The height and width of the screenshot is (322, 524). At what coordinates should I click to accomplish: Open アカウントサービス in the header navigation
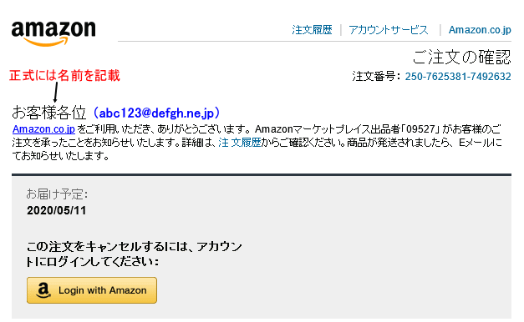pyautogui.click(x=389, y=30)
